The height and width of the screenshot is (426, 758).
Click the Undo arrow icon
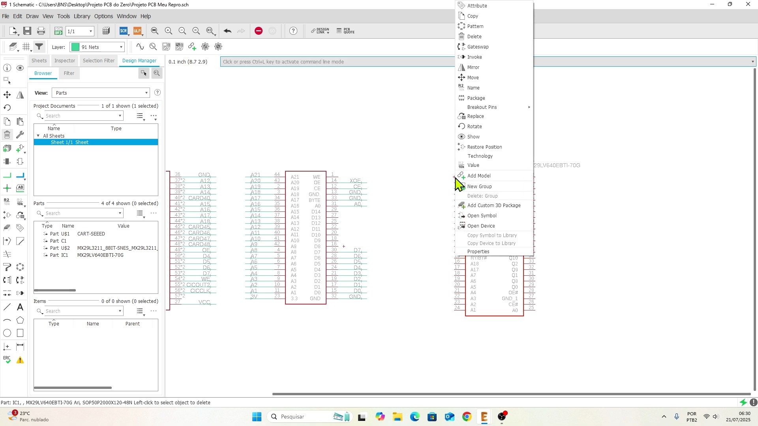click(227, 31)
